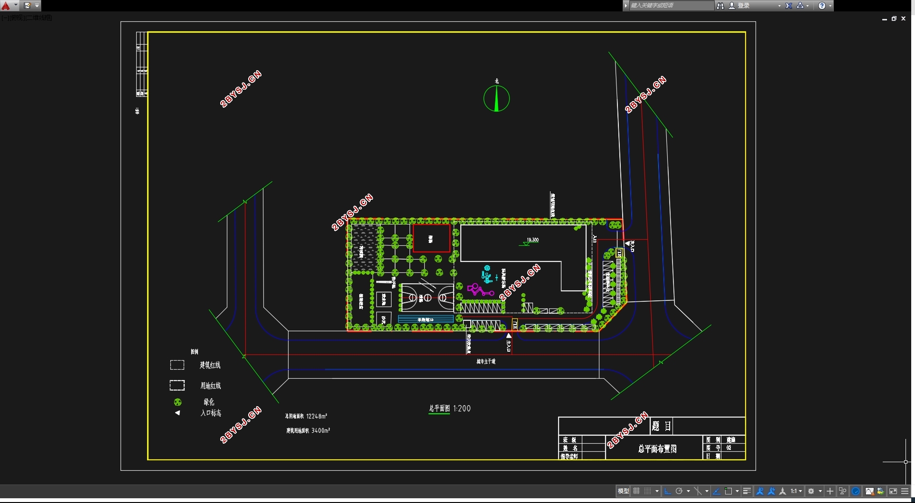Toggle the angled-line isometric drafting status icon

[717, 491]
